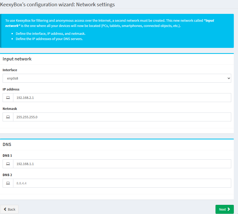This screenshot has height=214, width=238.
Task: Click the IP address field 192.168.2.1
Action: coord(122,98)
